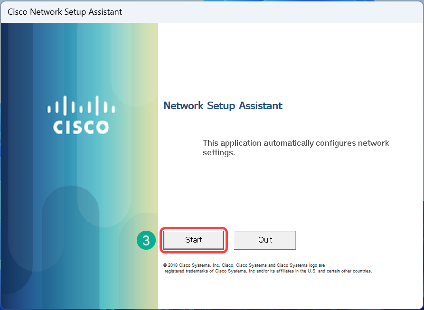424x310 pixels.
Task: Click the Start button
Action: click(193, 240)
